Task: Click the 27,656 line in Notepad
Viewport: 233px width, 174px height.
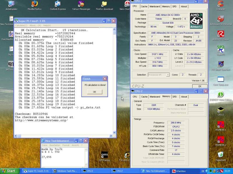Action: pos(47,157)
